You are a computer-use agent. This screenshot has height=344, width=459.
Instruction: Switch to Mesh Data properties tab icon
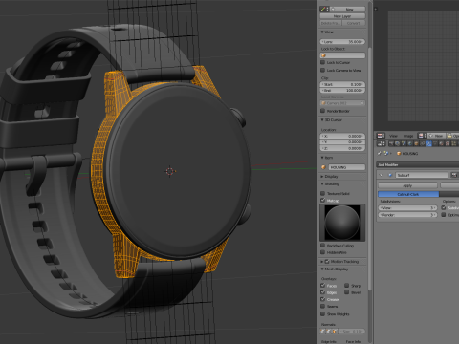click(x=435, y=143)
